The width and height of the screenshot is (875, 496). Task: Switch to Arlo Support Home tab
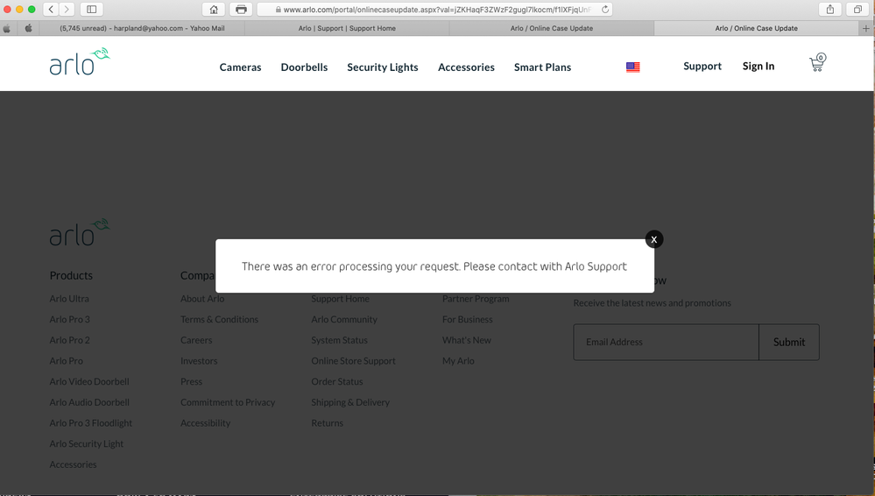tap(347, 28)
